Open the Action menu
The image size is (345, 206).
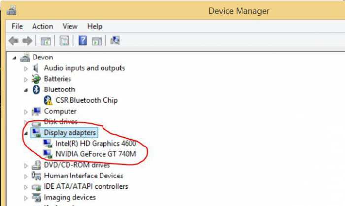(42, 26)
